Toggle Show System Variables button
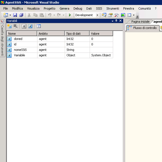The width and height of the screenshot is (162, 162). 24,26
